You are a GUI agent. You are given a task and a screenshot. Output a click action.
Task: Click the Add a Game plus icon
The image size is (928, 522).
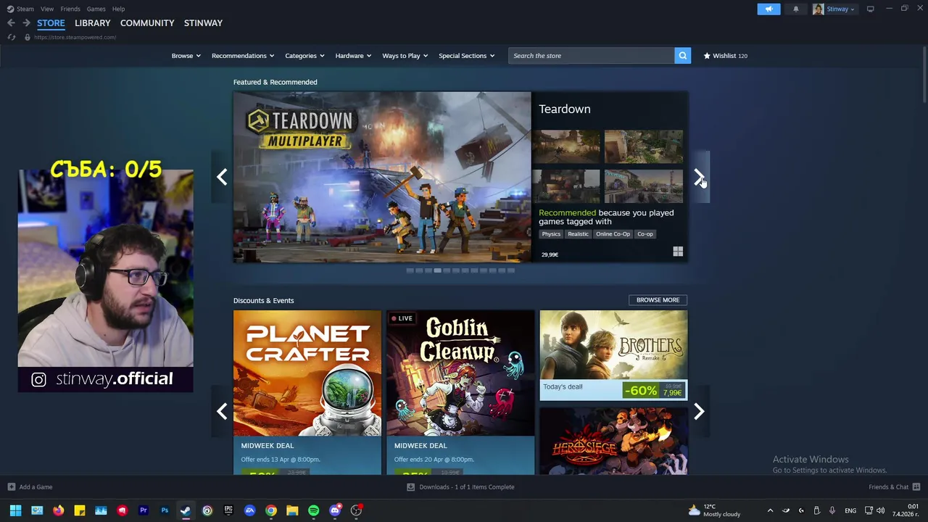tap(11, 487)
